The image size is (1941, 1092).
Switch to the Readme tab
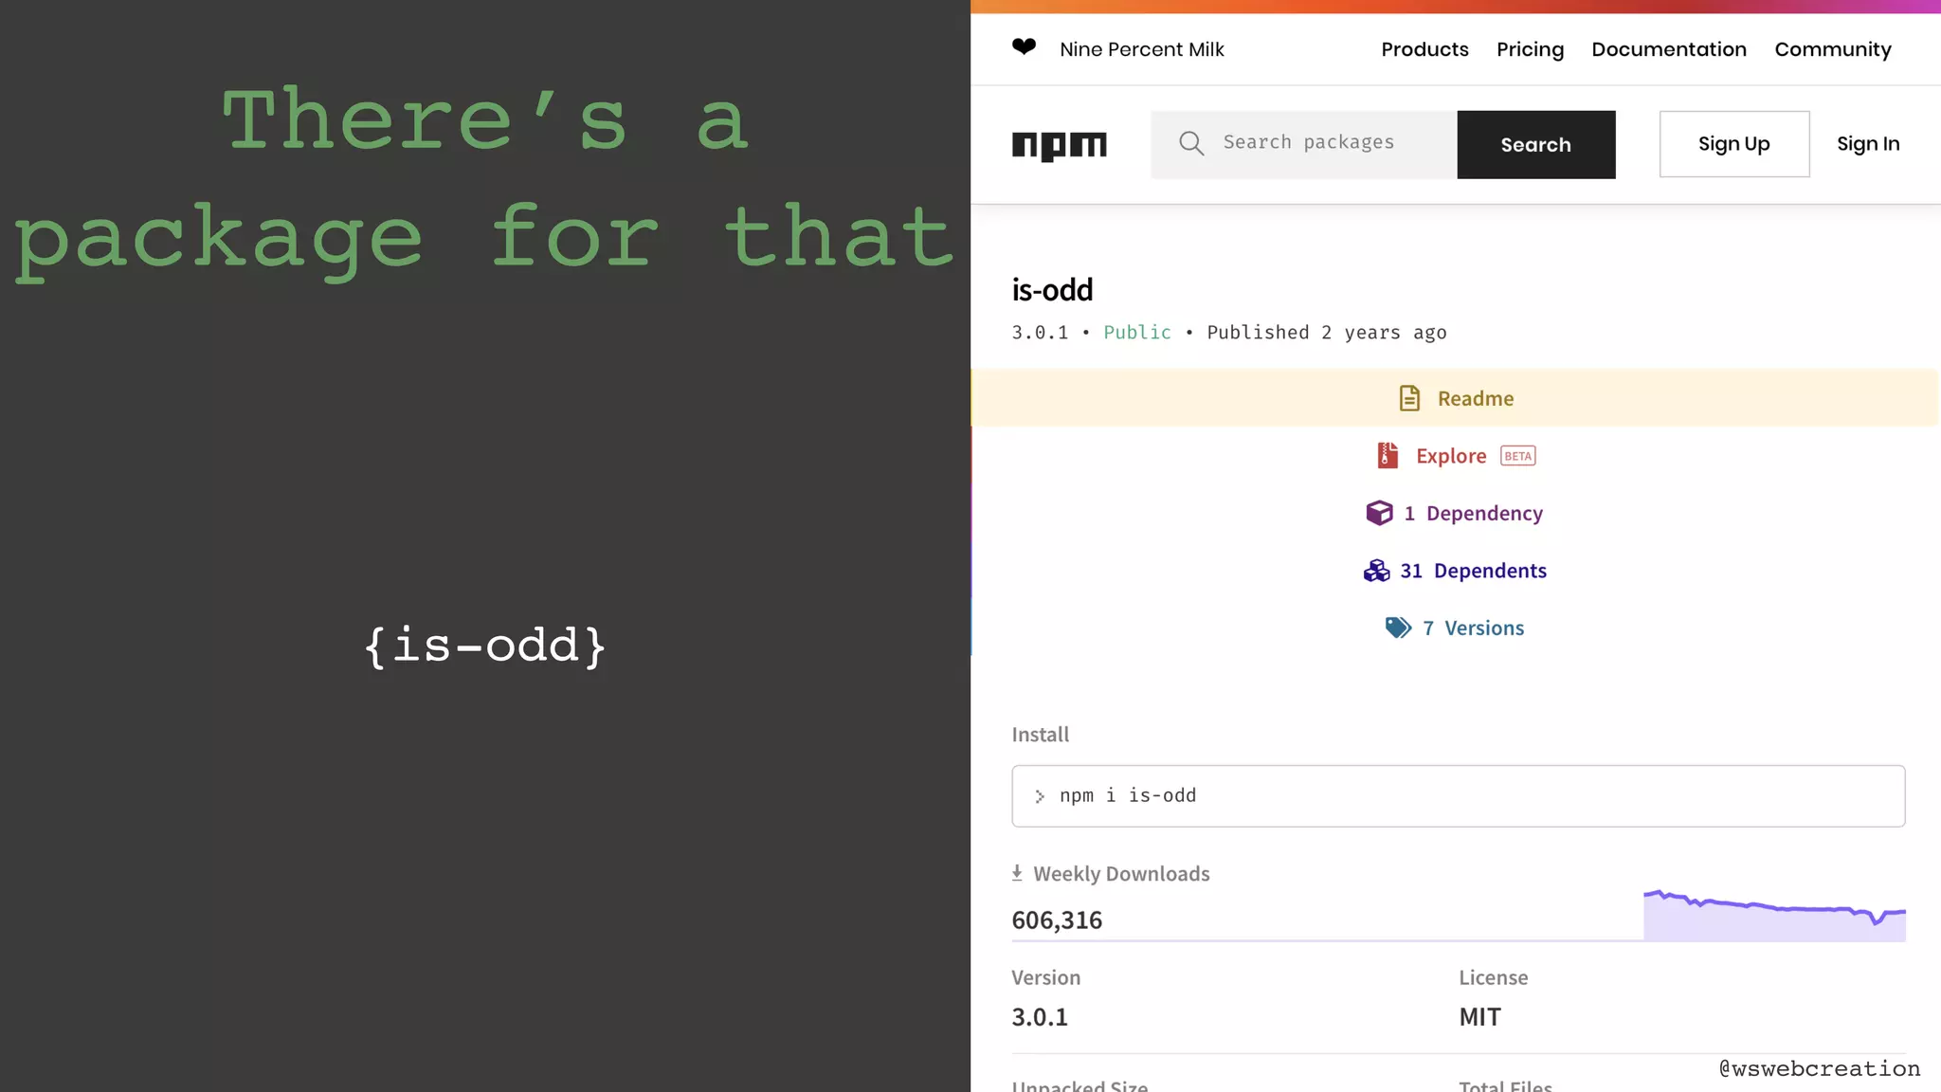(x=1456, y=398)
